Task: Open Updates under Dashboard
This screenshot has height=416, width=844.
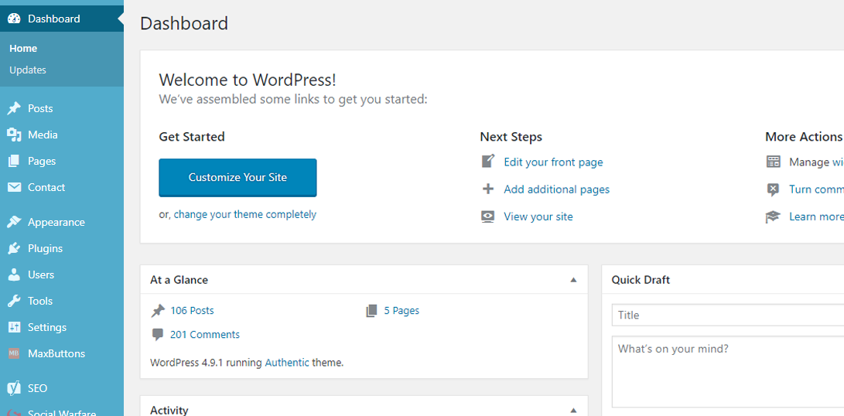Action: tap(27, 70)
